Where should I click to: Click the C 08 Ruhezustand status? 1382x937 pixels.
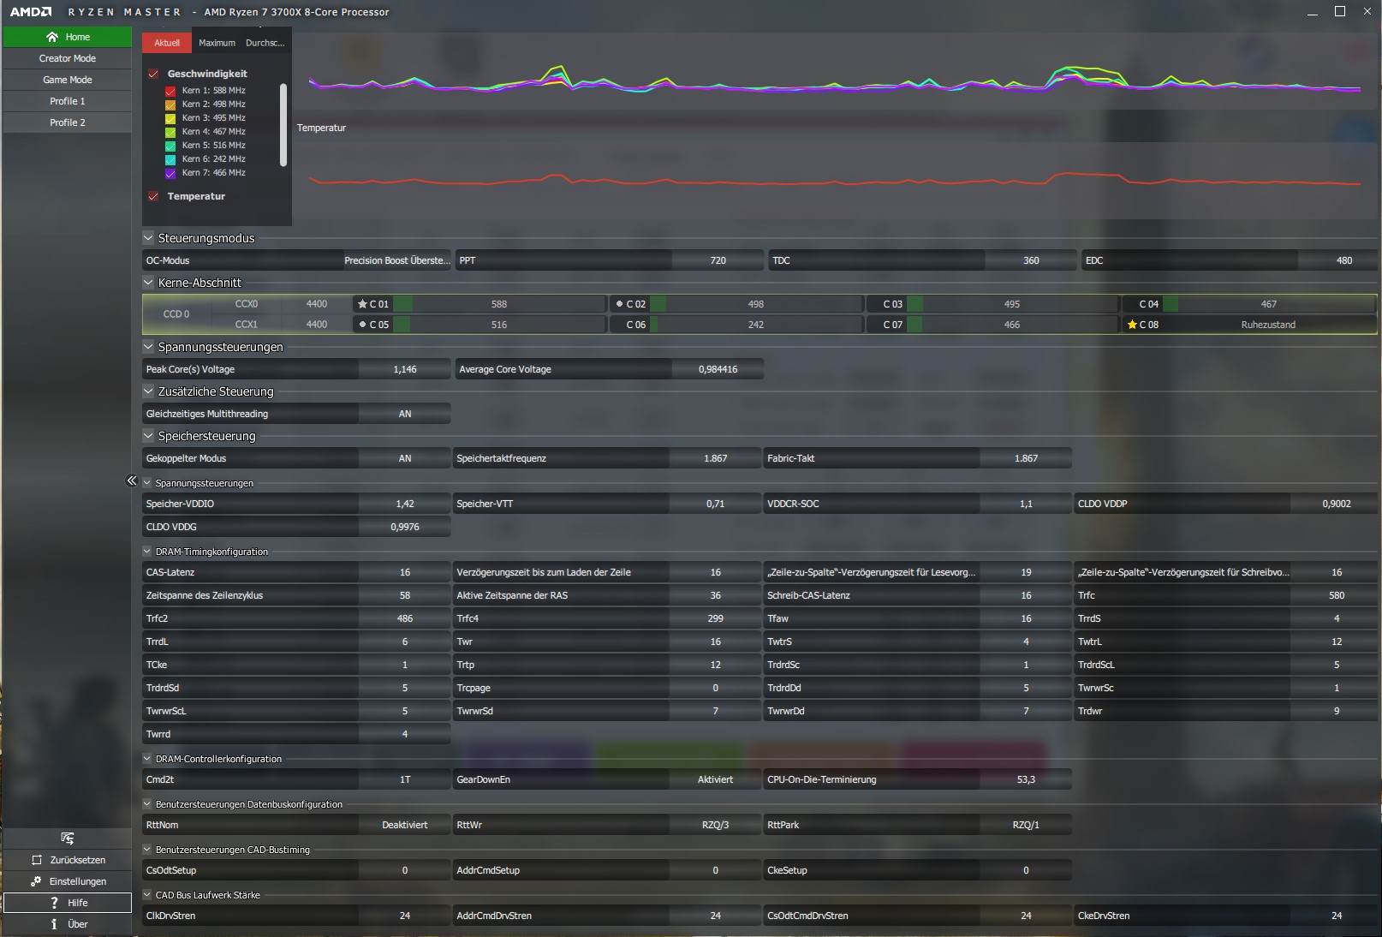point(1268,325)
